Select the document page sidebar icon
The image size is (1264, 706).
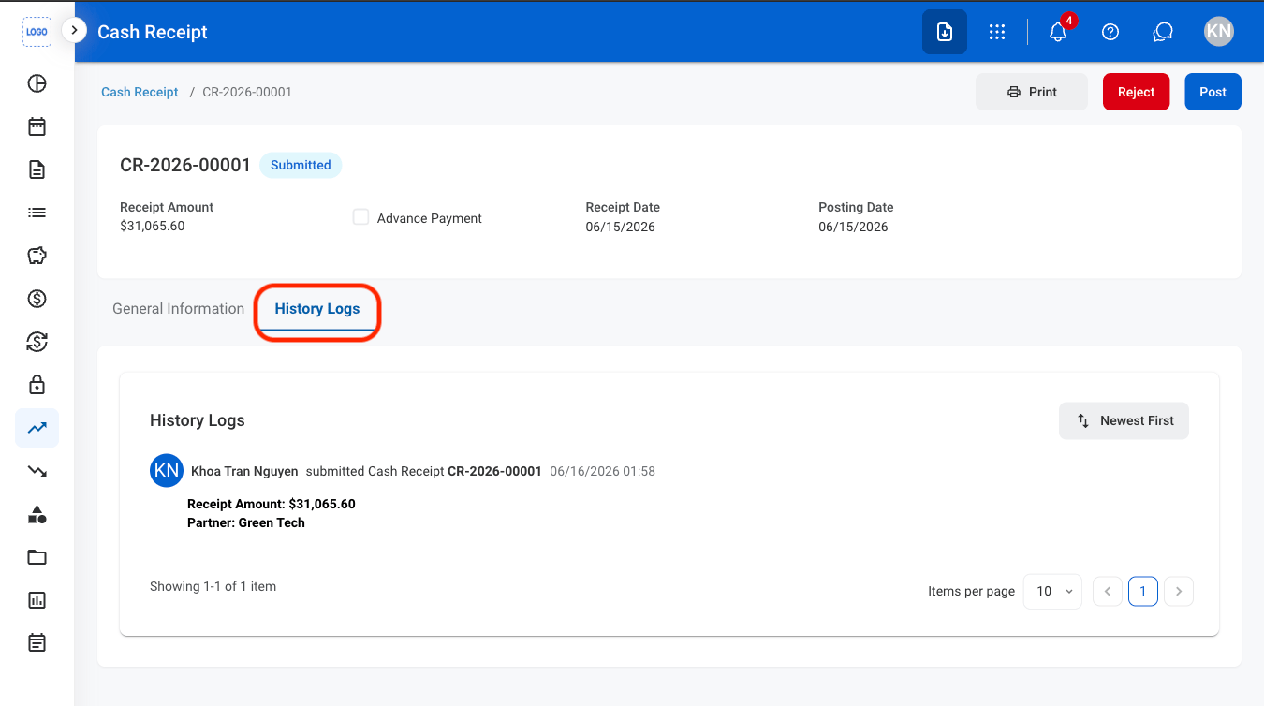coord(37,169)
